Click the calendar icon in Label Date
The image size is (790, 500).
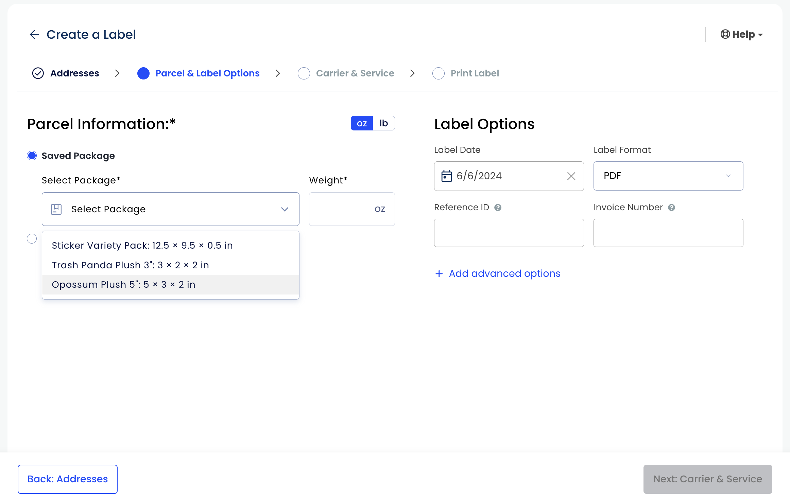coord(446,176)
